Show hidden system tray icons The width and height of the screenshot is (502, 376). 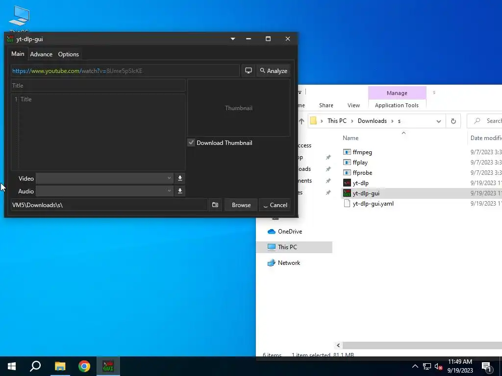pos(415,366)
